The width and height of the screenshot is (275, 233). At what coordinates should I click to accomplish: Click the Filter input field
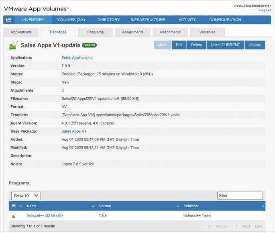coord(240,196)
